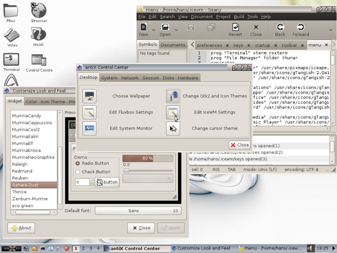Viewport: 337px width, 253px height.
Task: Switch to the Documents sidebar tab in Geany
Action: pos(173,45)
